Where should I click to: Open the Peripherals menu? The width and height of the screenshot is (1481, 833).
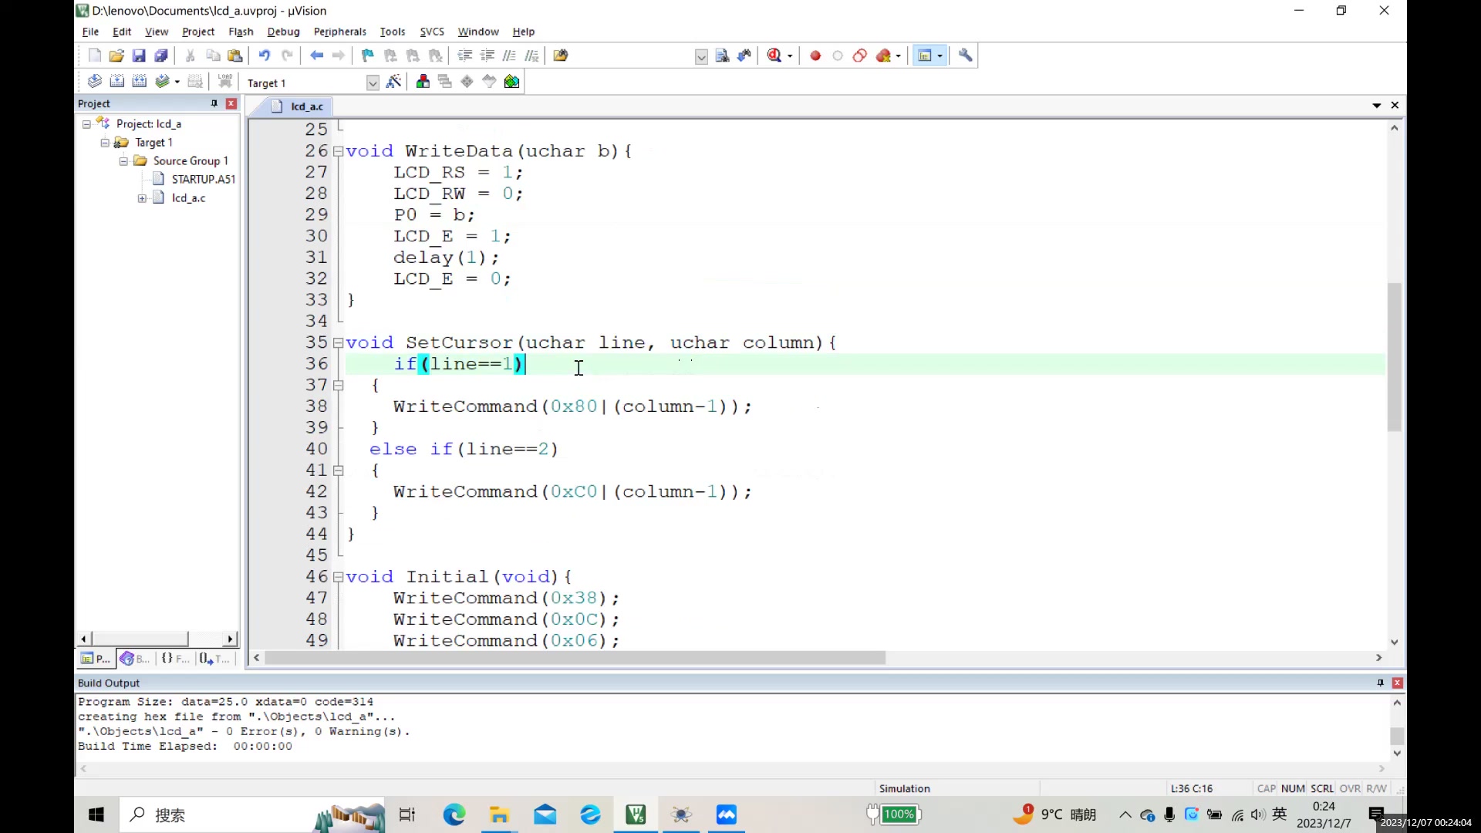(x=339, y=32)
